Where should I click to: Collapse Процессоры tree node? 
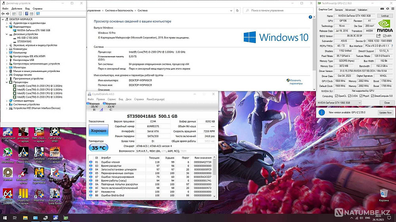click(7, 82)
